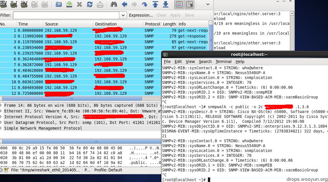
Task: Open the capture comment edit icon
Action: (6, 170)
